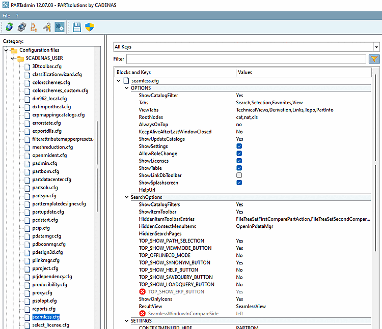
Task: Select proxy.cfg in the category tree
Action: click(42, 293)
